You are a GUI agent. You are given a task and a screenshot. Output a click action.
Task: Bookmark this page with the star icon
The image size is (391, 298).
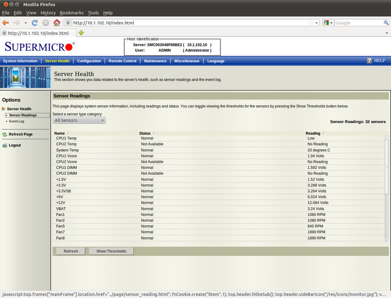pyautogui.click(x=311, y=23)
